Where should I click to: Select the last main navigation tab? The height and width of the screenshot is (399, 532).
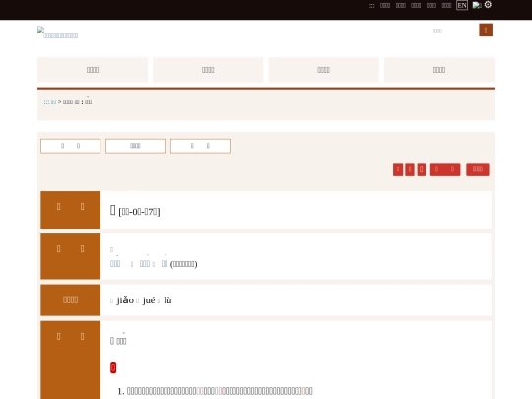click(439, 70)
